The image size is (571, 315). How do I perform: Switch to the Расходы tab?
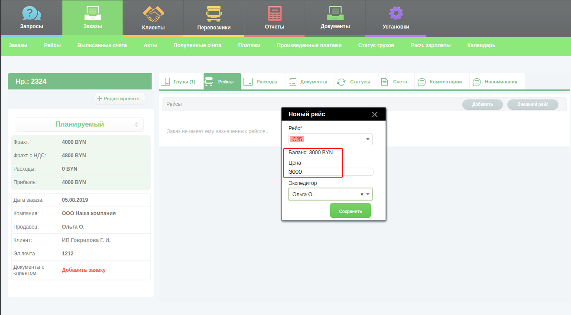263,82
